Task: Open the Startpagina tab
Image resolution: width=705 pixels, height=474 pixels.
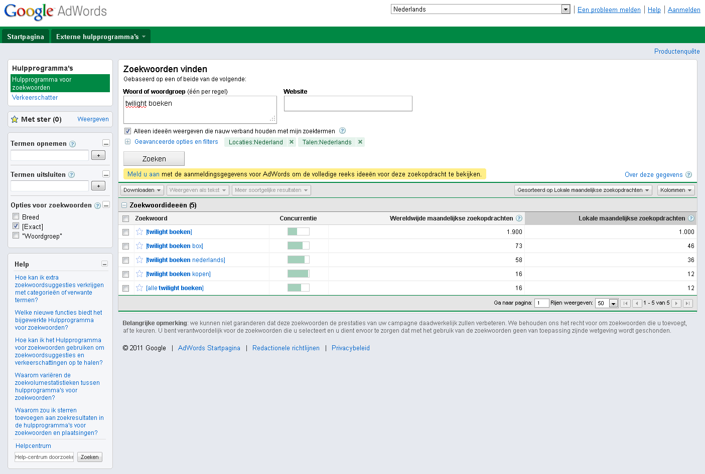Action: (x=26, y=37)
